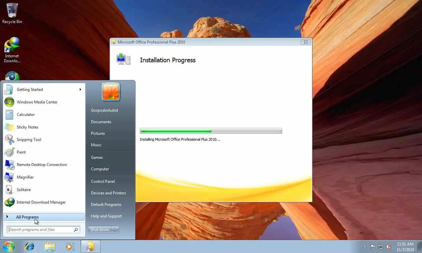The width and height of the screenshot is (422, 253).
Task: Open Games from Start menu
Action: click(x=97, y=157)
